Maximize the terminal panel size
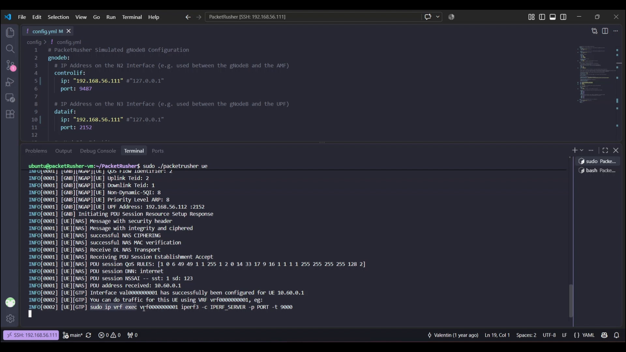Viewport: 626px width, 352px height. pyautogui.click(x=605, y=150)
